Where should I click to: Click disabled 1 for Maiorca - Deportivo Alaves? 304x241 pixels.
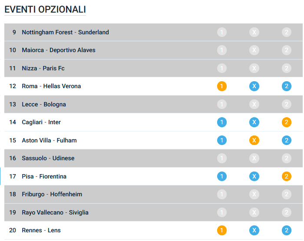[x=222, y=50]
